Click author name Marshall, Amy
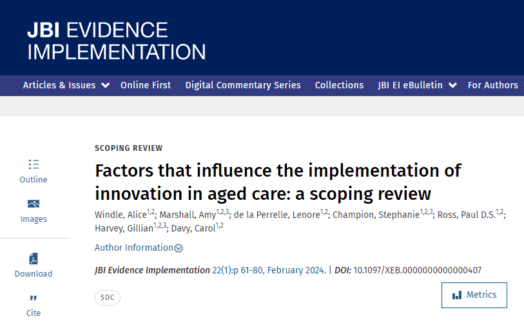This screenshot has width=524, height=323. (188, 215)
